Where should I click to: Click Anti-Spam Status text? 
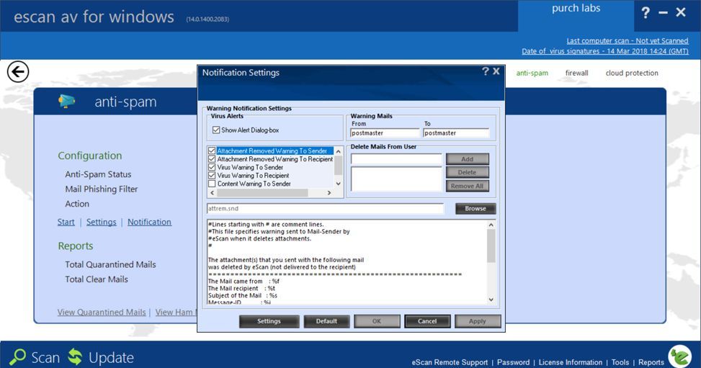pos(99,174)
